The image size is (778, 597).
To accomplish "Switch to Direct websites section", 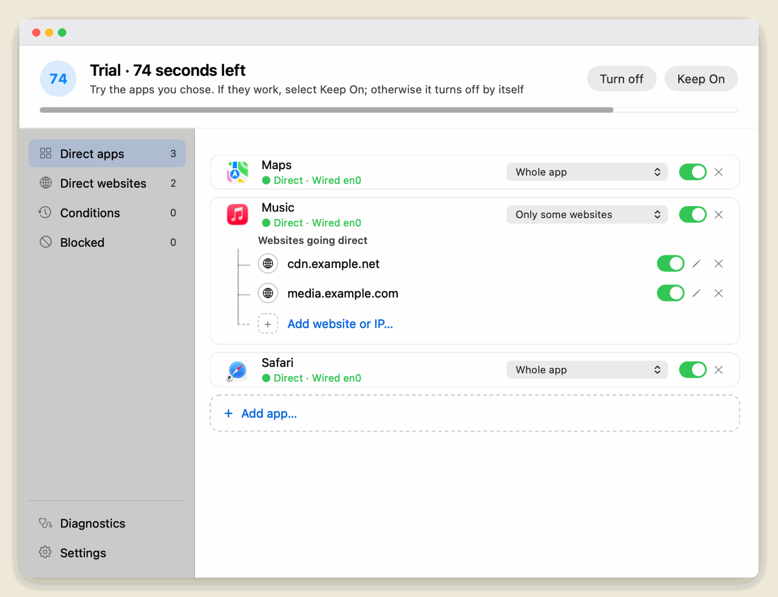I will tap(107, 183).
